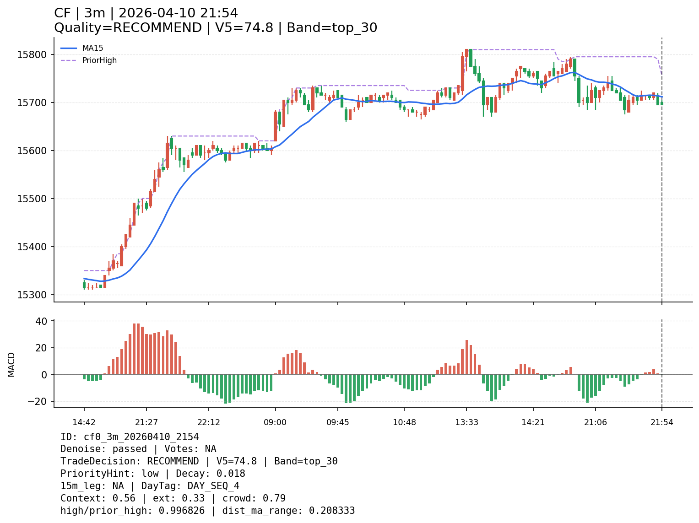Select the blue MA15 legend line sample
This screenshot has width=699, height=523.
pyautogui.click(x=69, y=48)
